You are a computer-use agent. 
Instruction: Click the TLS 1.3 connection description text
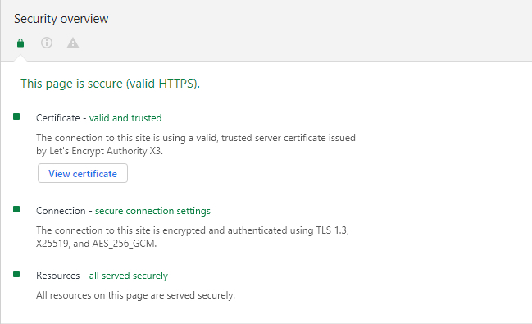point(193,230)
